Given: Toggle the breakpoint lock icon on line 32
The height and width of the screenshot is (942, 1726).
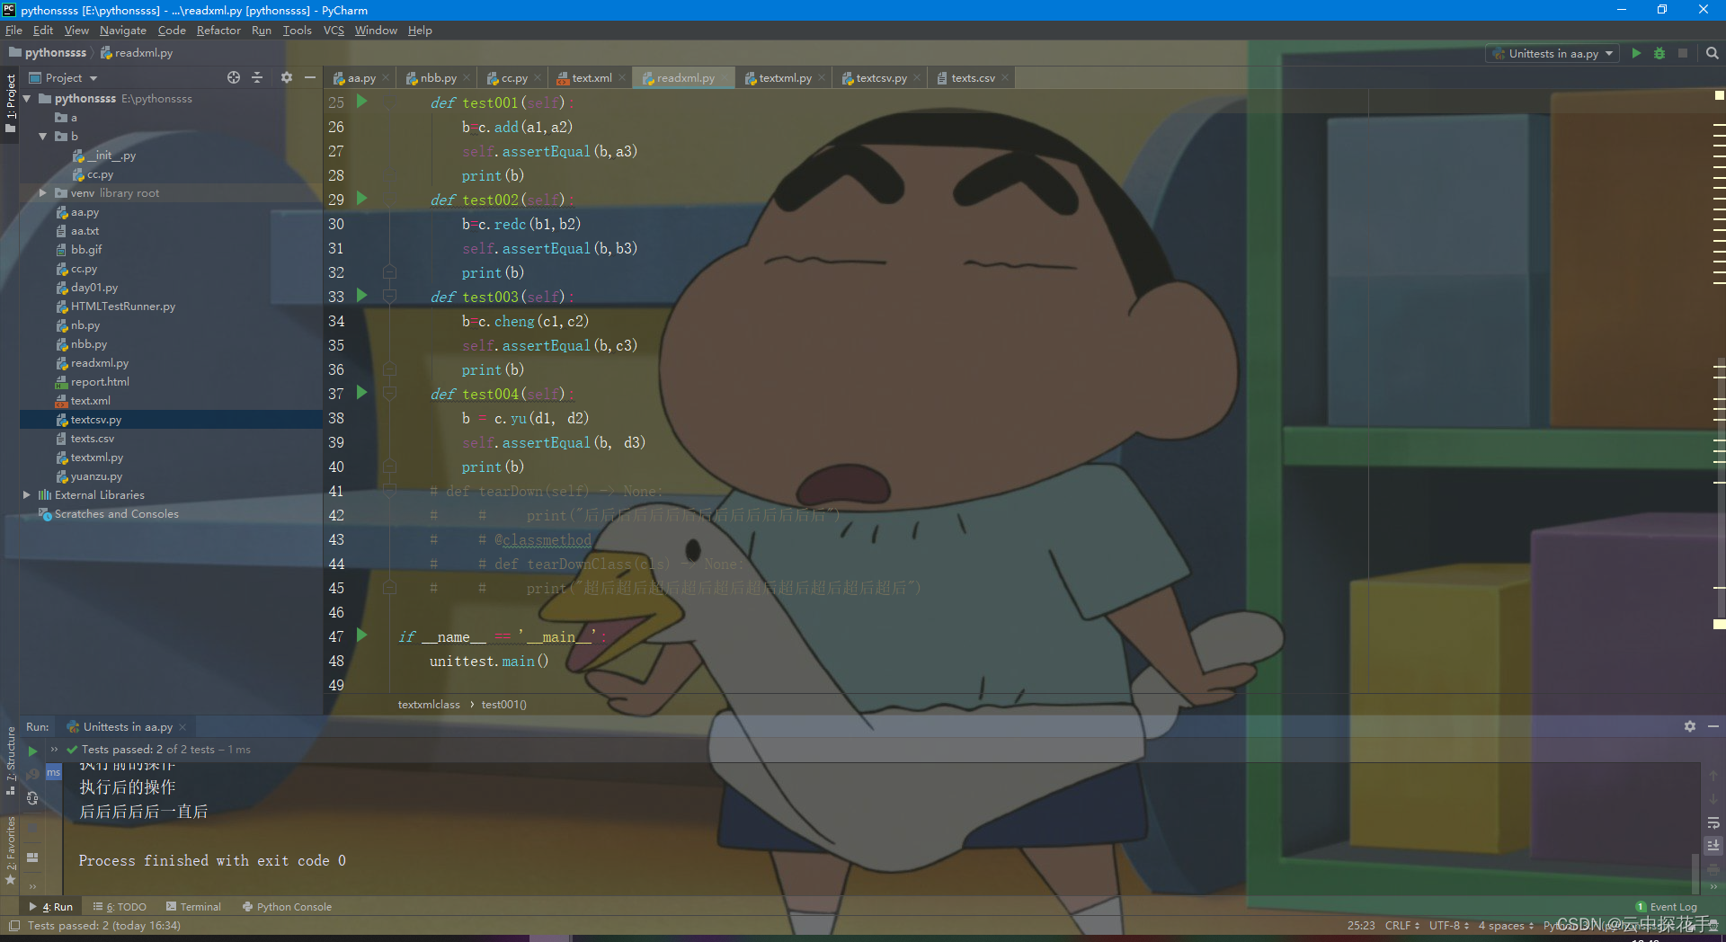Looking at the screenshot, I should (x=389, y=272).
